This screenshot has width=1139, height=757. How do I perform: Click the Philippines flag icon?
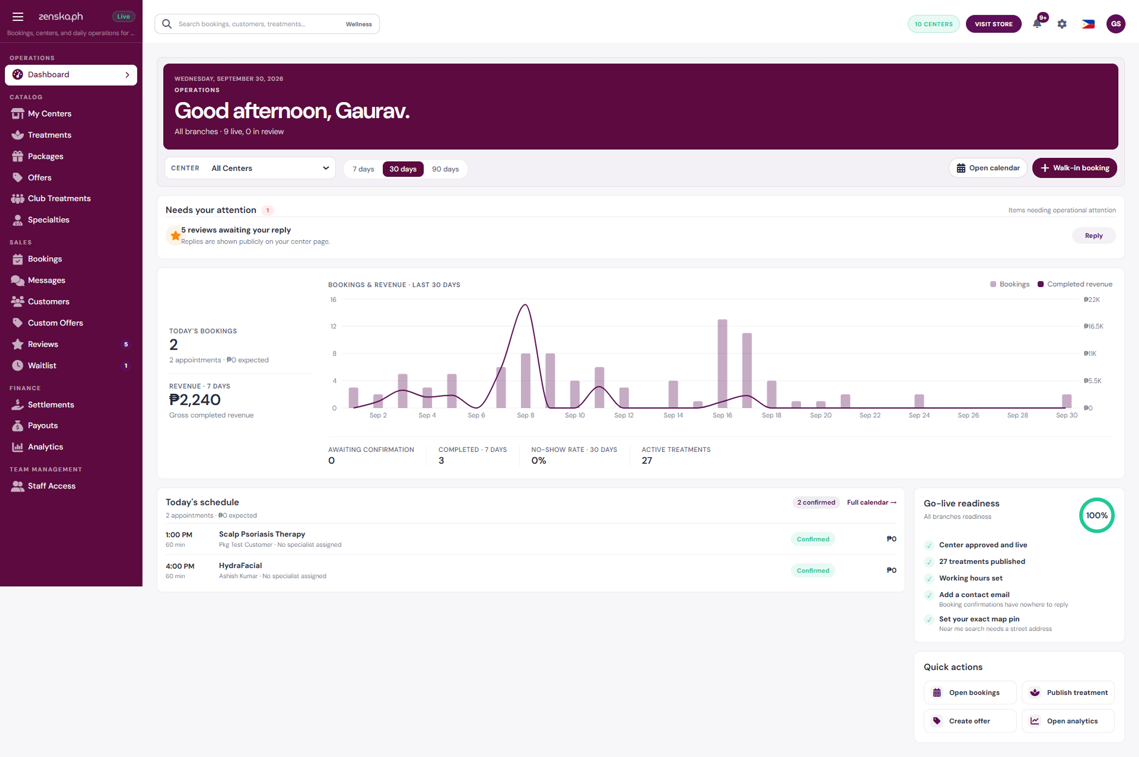(1088, 24)
